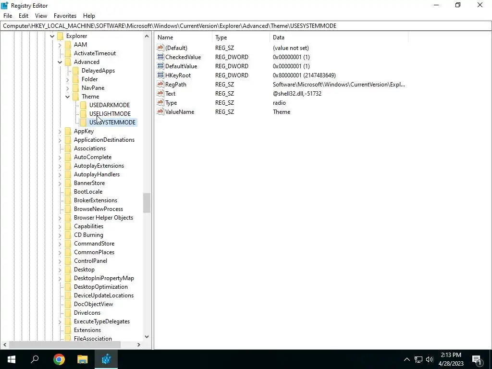492x369 pixels.
Task: Select the Capabilities key
Action: (x=88, y=226)
